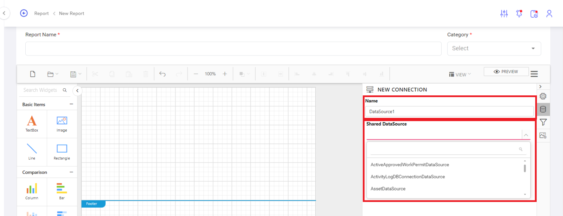This screenshot has height=216, width=563.
Task: Click the back arrow circle icon
Action: [24, 13]
